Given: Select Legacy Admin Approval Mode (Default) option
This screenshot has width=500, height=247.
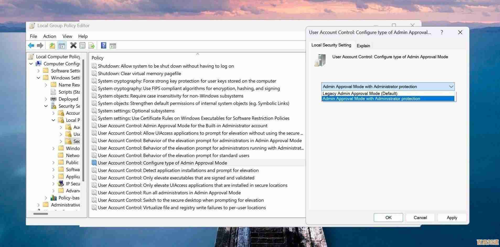Looking at the screenshot, I should pos(359,93).
